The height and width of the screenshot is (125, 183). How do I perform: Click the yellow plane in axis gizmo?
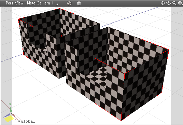coord(9,119)
